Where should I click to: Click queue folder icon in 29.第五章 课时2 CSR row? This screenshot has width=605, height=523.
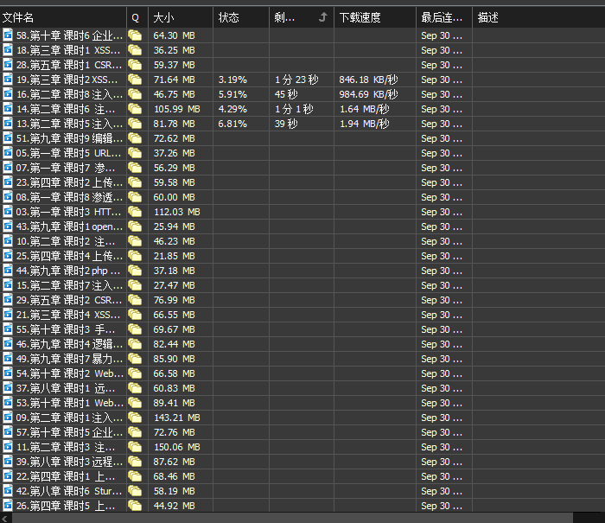point(135,300)
